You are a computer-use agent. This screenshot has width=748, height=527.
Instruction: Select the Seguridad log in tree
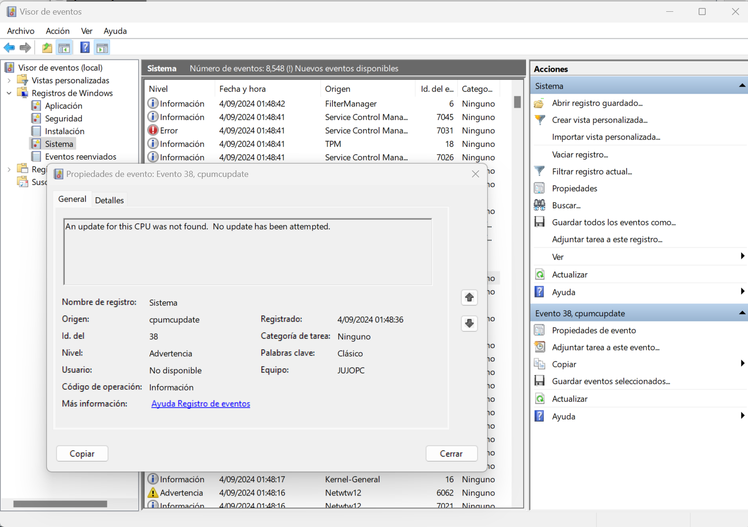tap(63, 119)
